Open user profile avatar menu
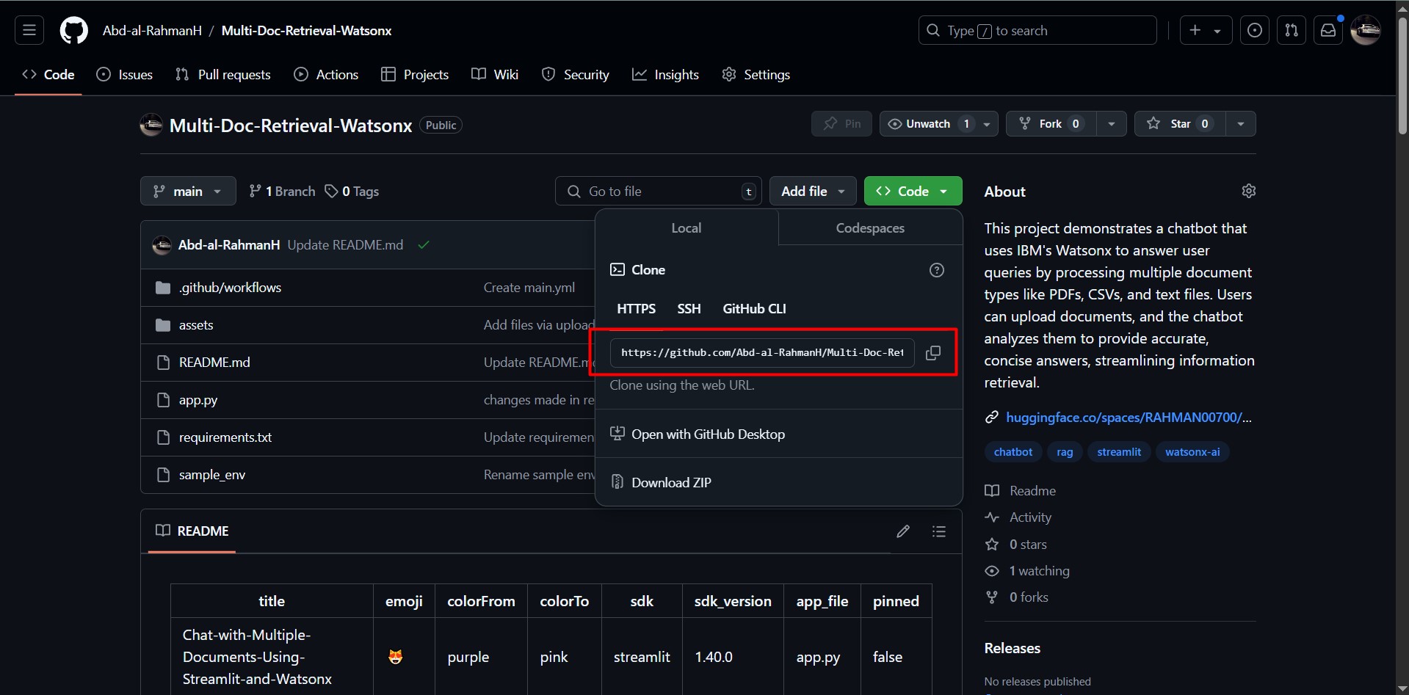The height and width of the screenshot is (695, 1409). 1366,30
